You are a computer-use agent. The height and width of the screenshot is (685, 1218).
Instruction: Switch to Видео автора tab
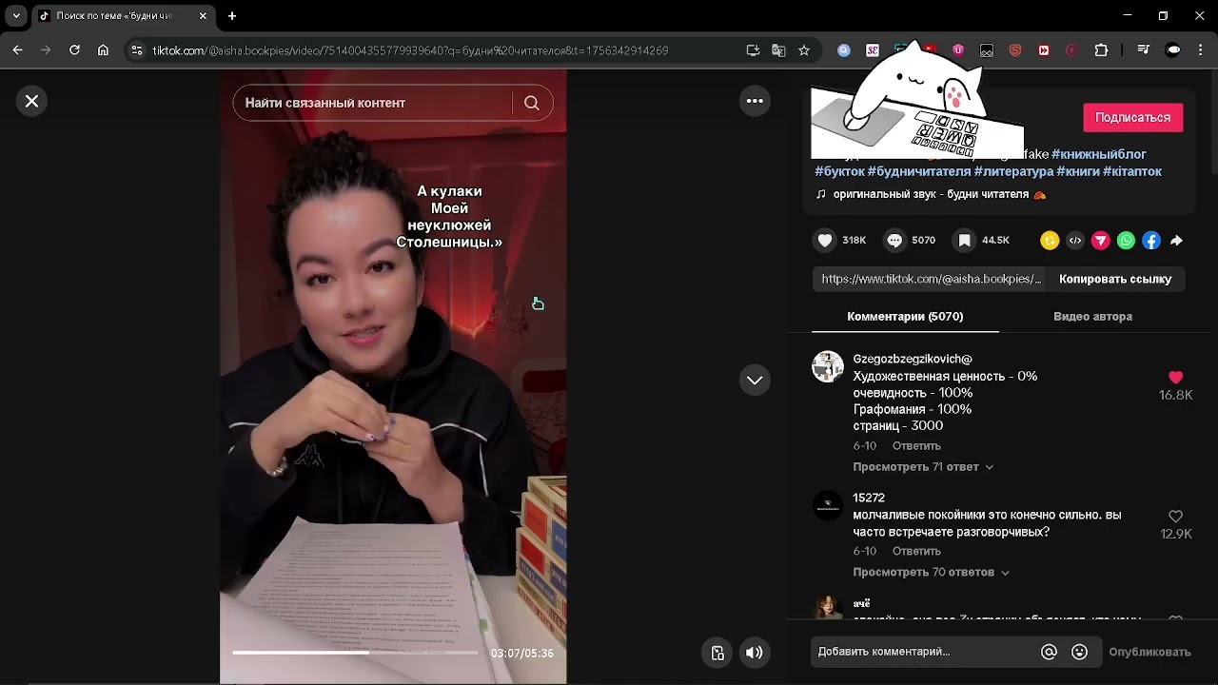click(x=1092, y=316)
